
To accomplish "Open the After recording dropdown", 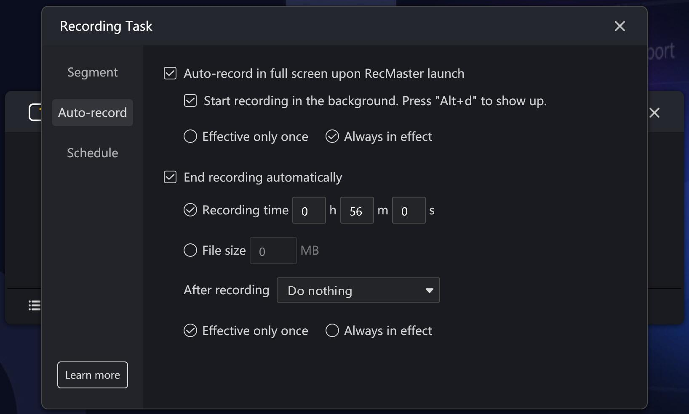I will (358, 290).
